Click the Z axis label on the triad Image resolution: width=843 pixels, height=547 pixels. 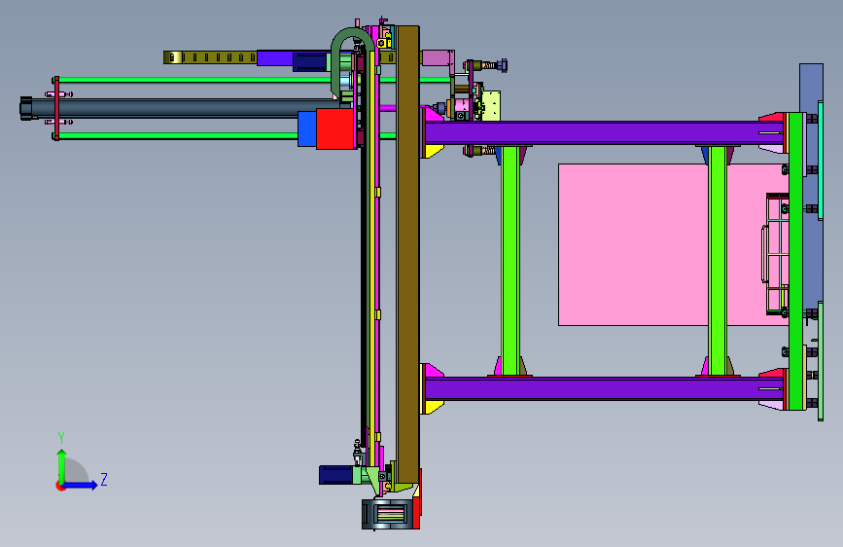[x=104, y=479]
